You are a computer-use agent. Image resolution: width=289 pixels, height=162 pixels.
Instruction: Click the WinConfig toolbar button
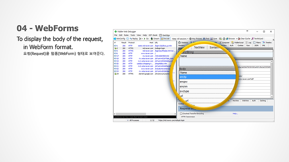point(120,39)
